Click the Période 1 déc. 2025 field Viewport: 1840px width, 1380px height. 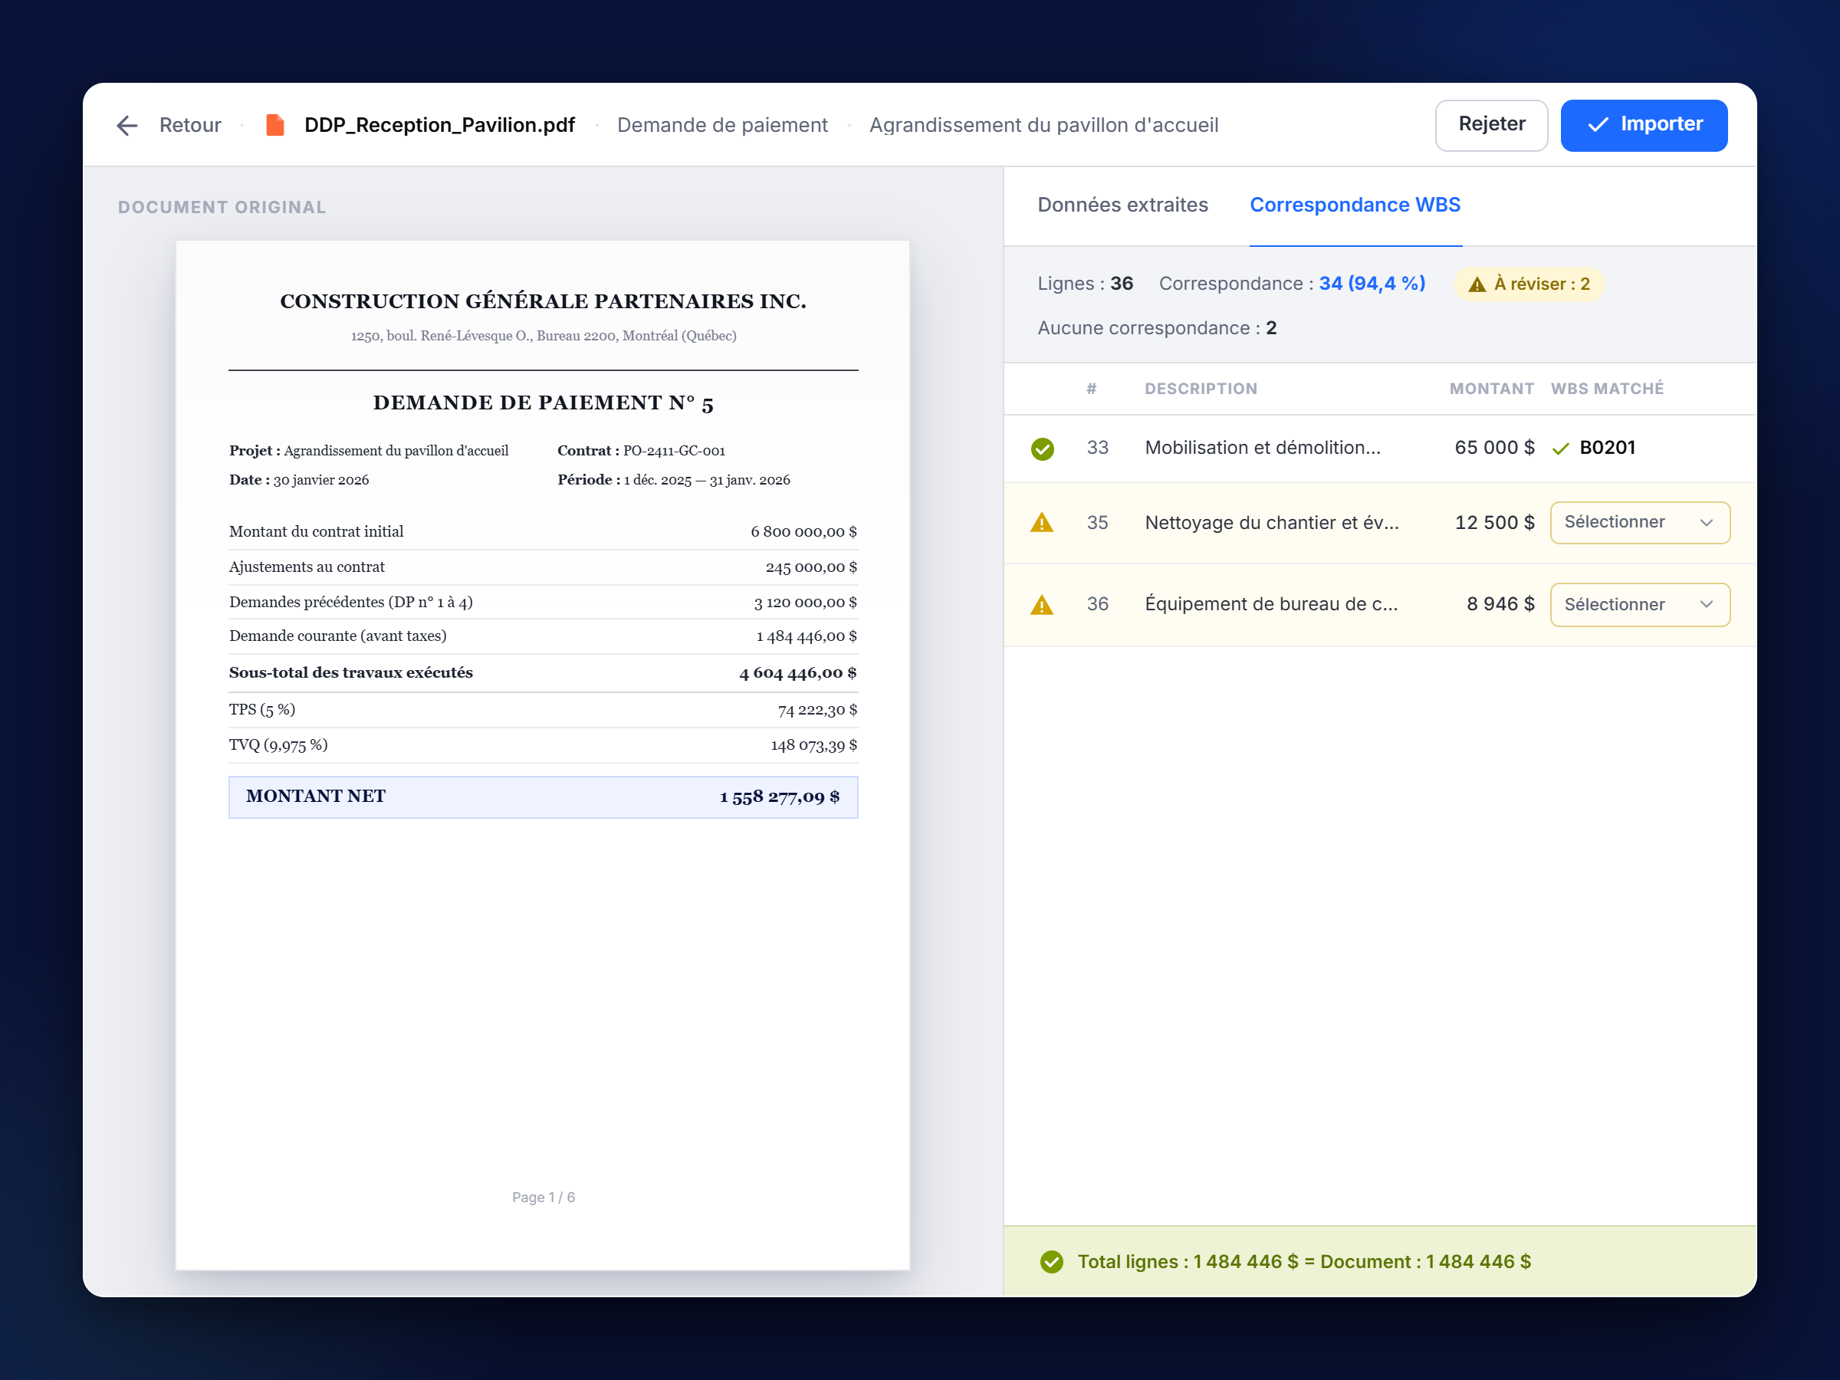pyautogui.click(x=673, y=480)
